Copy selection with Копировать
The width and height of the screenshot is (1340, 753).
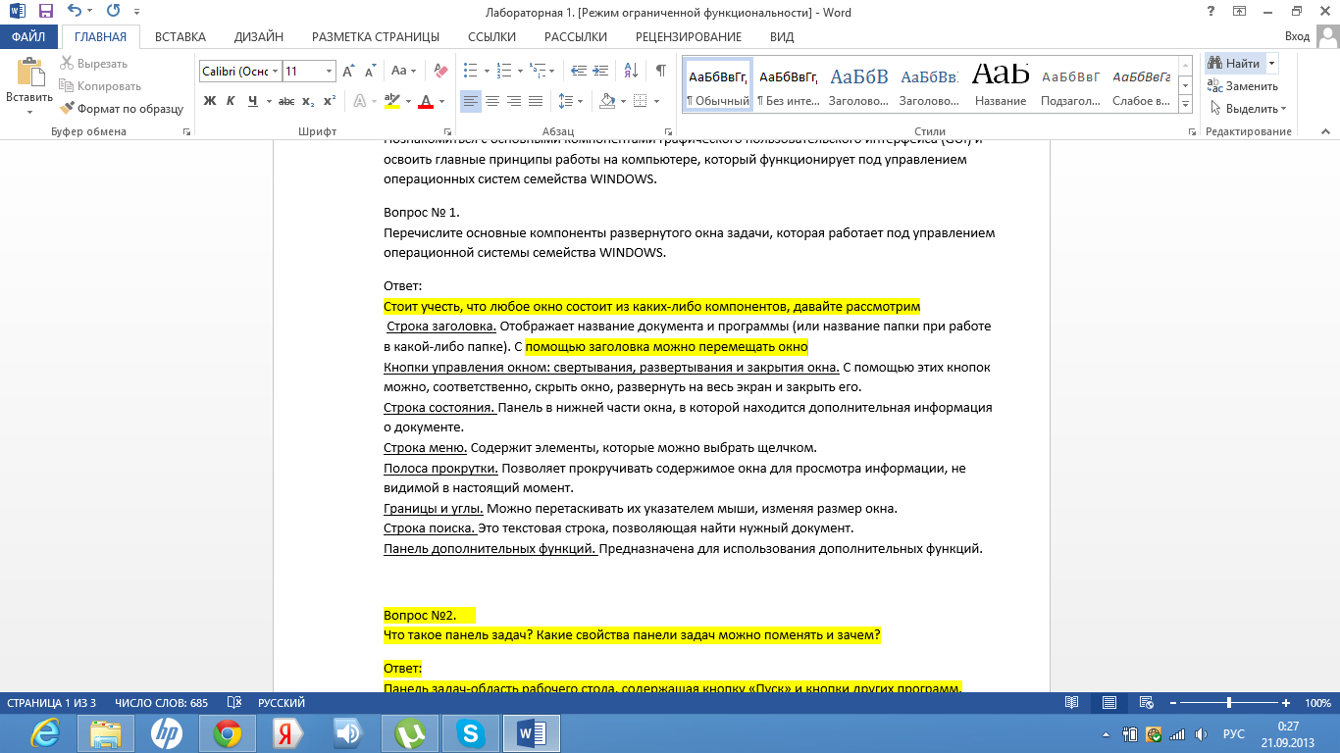100,86
